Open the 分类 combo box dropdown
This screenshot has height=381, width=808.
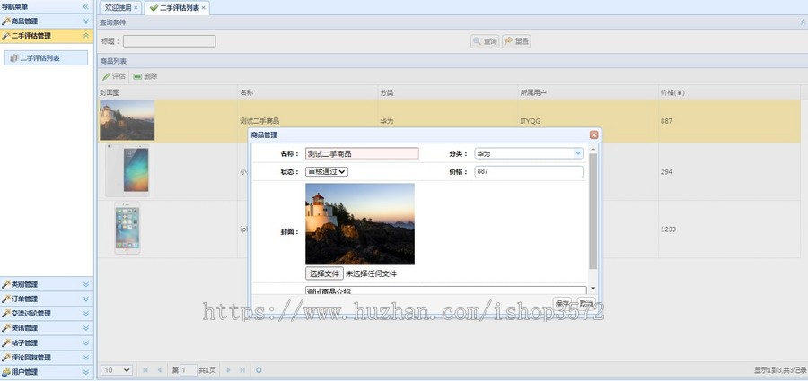[x=578, y=153]
